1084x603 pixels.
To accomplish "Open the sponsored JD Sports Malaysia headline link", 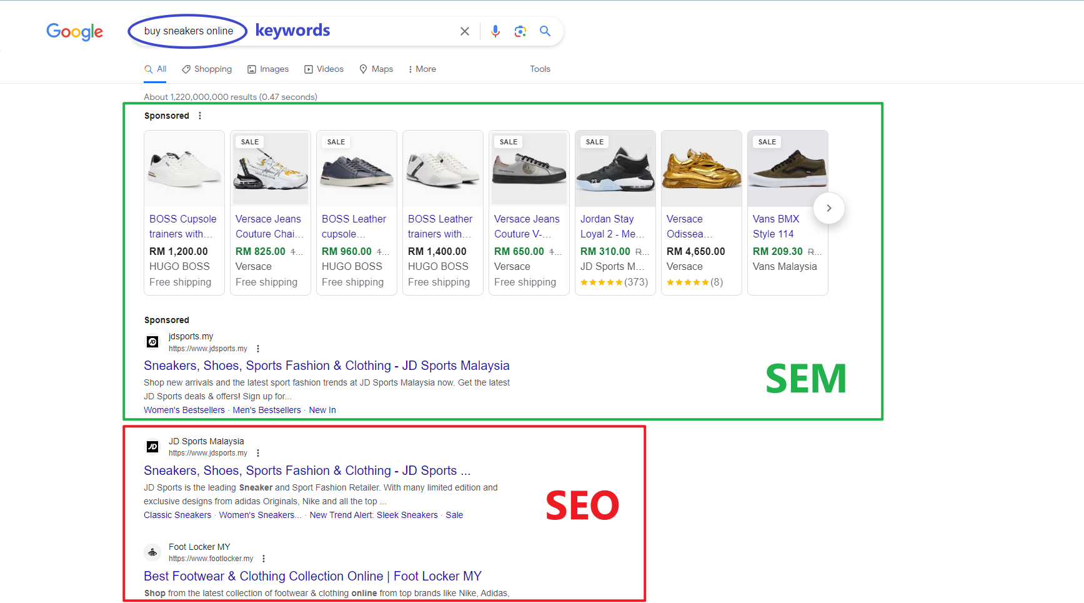I will pos(327,366).
